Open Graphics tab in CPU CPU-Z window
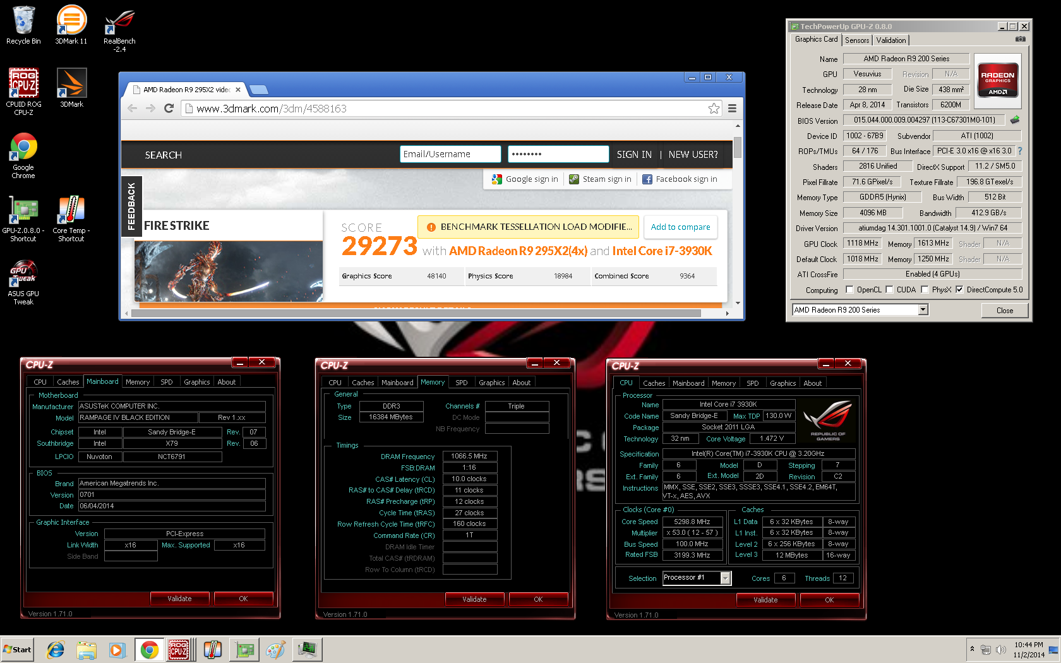Image resolution: width=1061 pixels, height=663 pixels. click(783, 383)
